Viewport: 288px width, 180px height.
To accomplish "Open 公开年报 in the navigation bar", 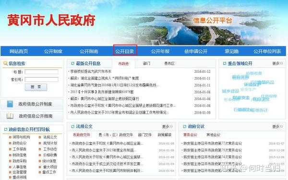I will pos(160,51).
